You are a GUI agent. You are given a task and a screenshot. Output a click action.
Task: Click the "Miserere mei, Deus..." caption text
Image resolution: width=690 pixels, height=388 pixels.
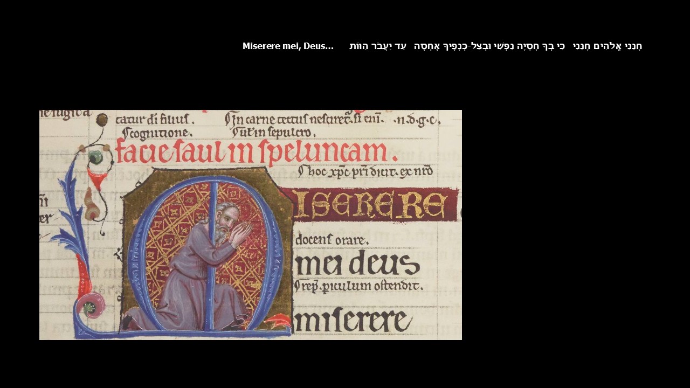click(x=288, y=46)
